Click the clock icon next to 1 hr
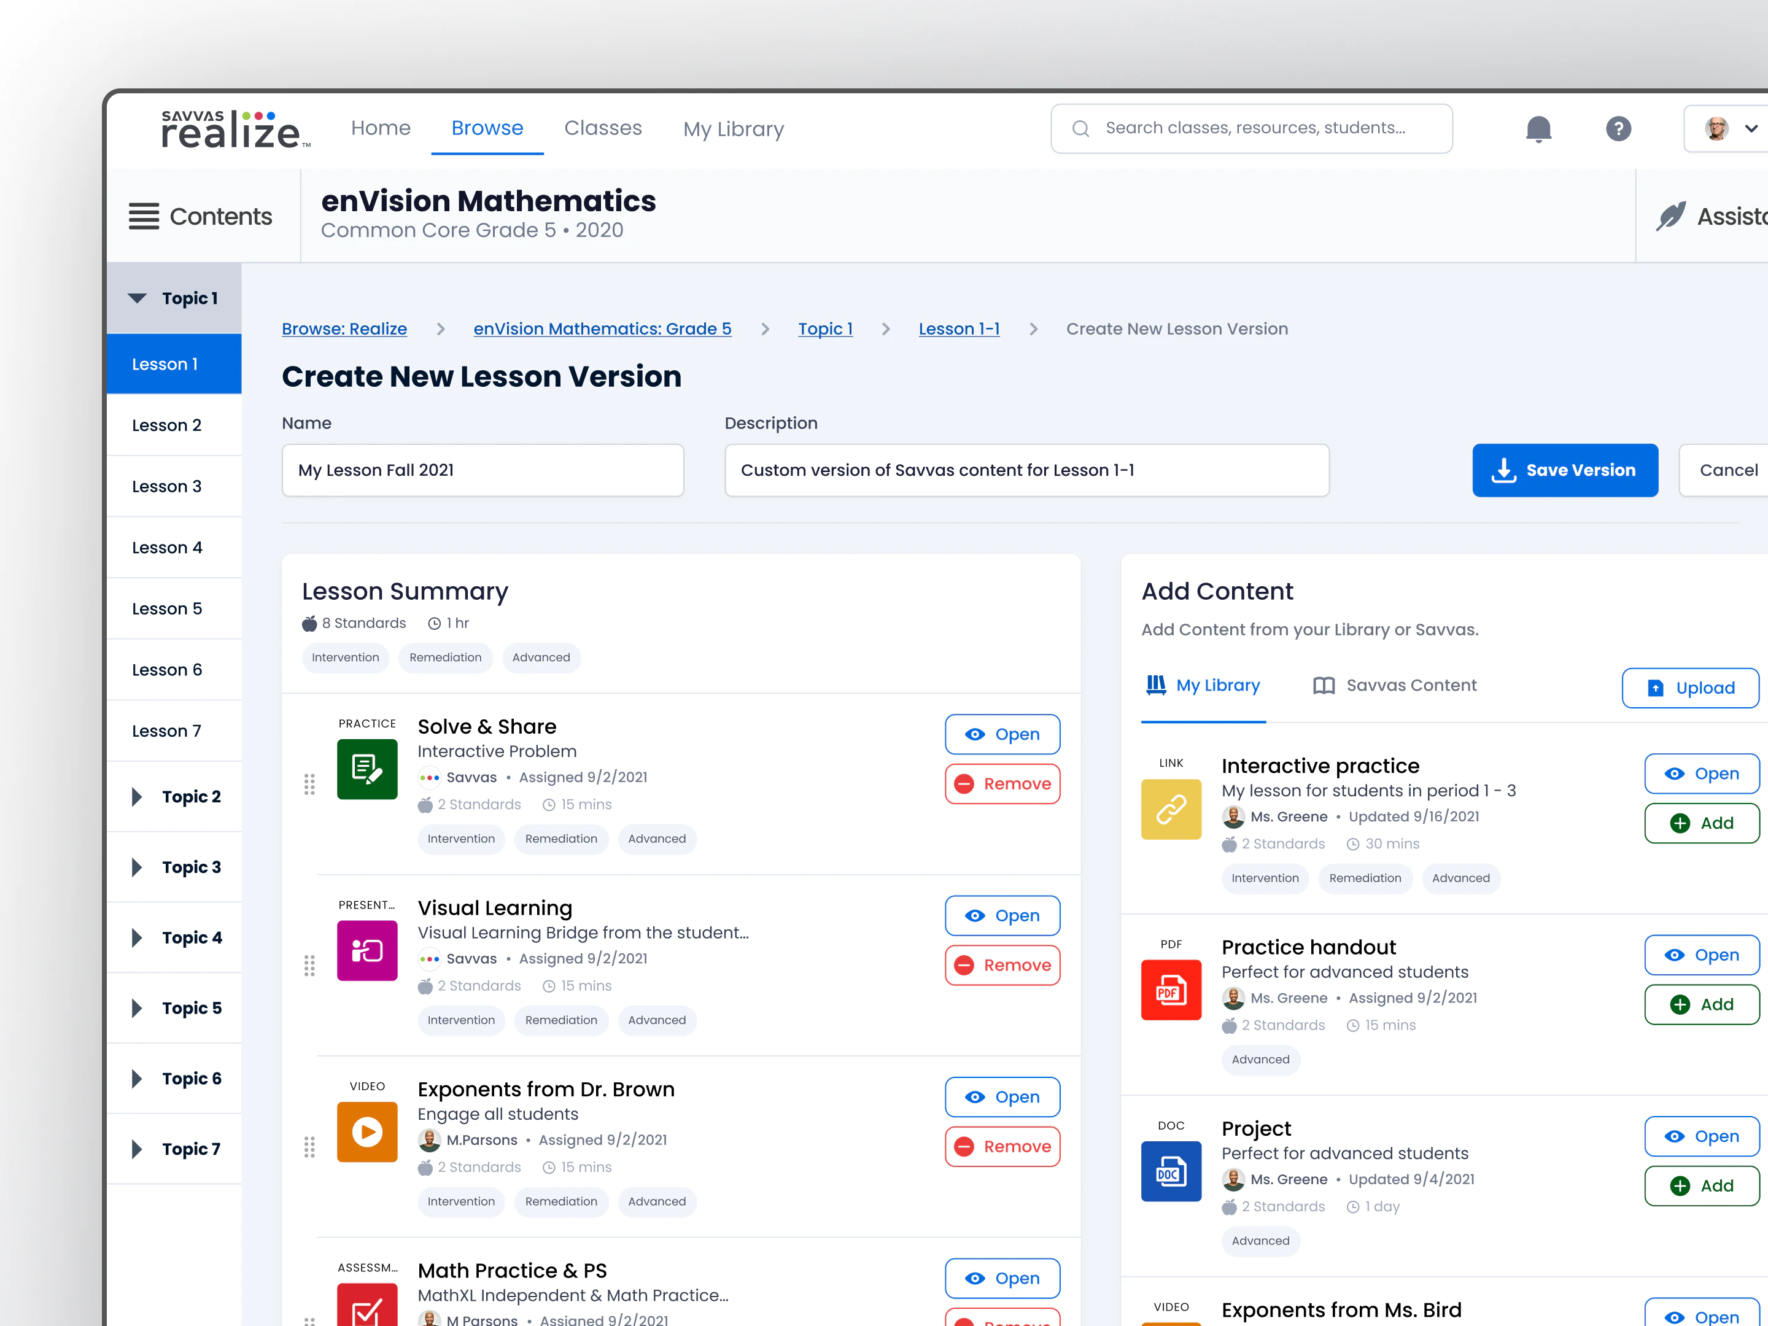 click(434, 624)
